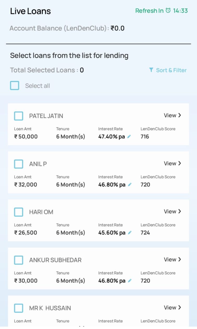View Hari Om loan details
197x329 pixels.
tap(172, 211)
